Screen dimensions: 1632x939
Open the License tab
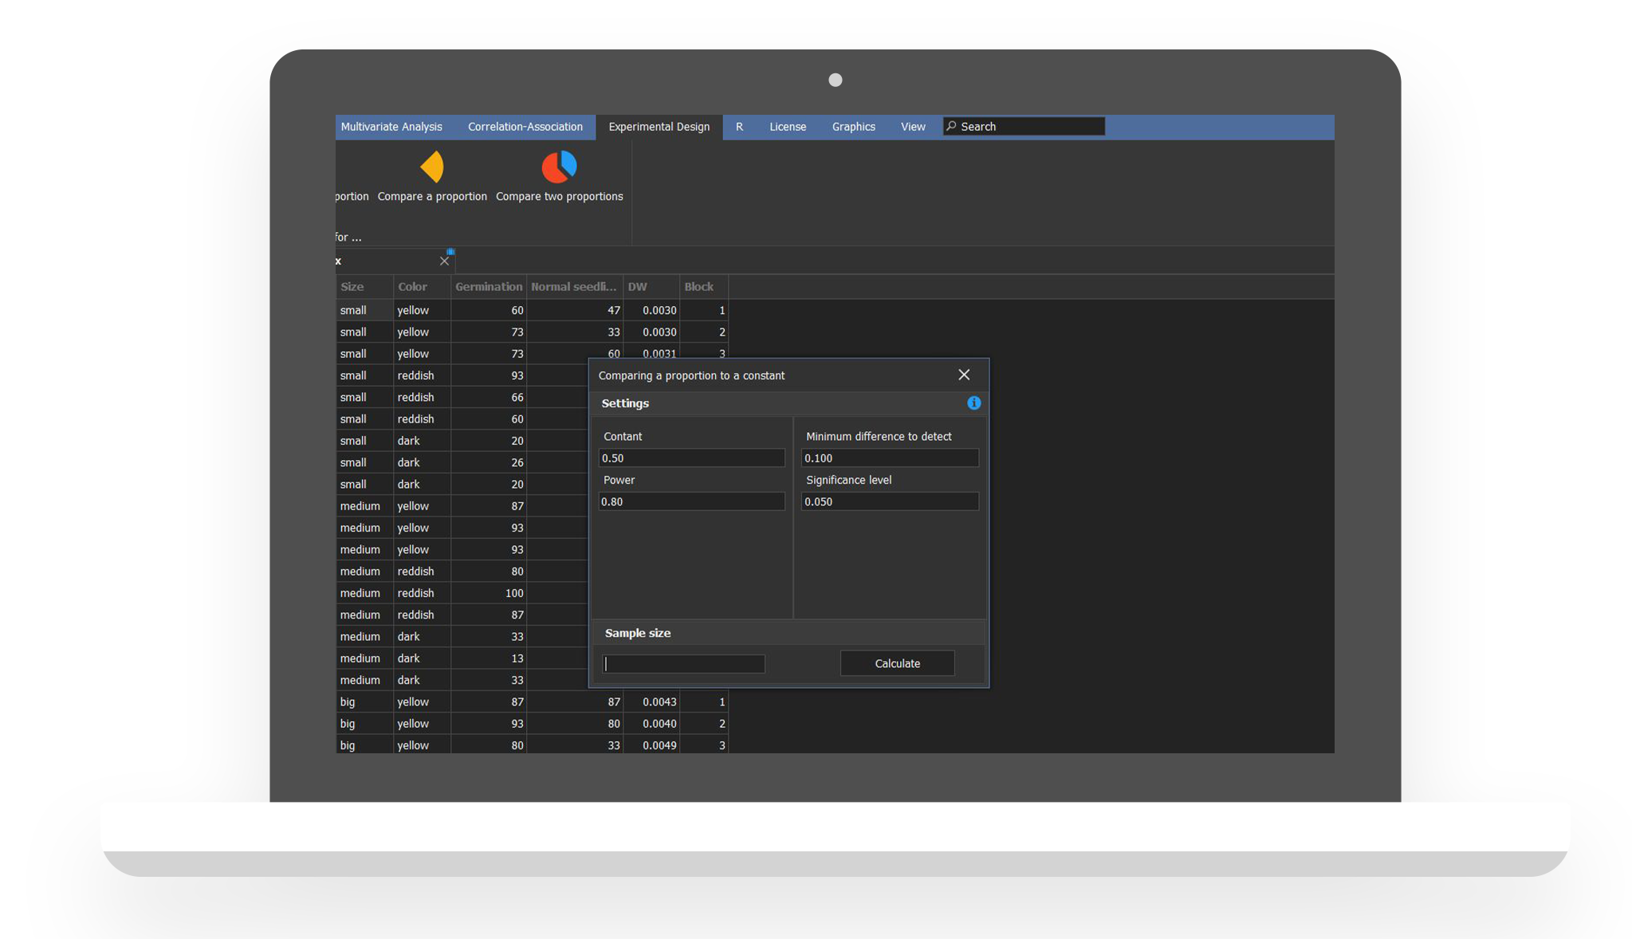[x=787, y=127]
